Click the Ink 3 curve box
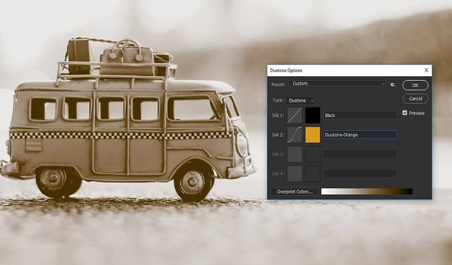452x265 pixels. point(294,154)
